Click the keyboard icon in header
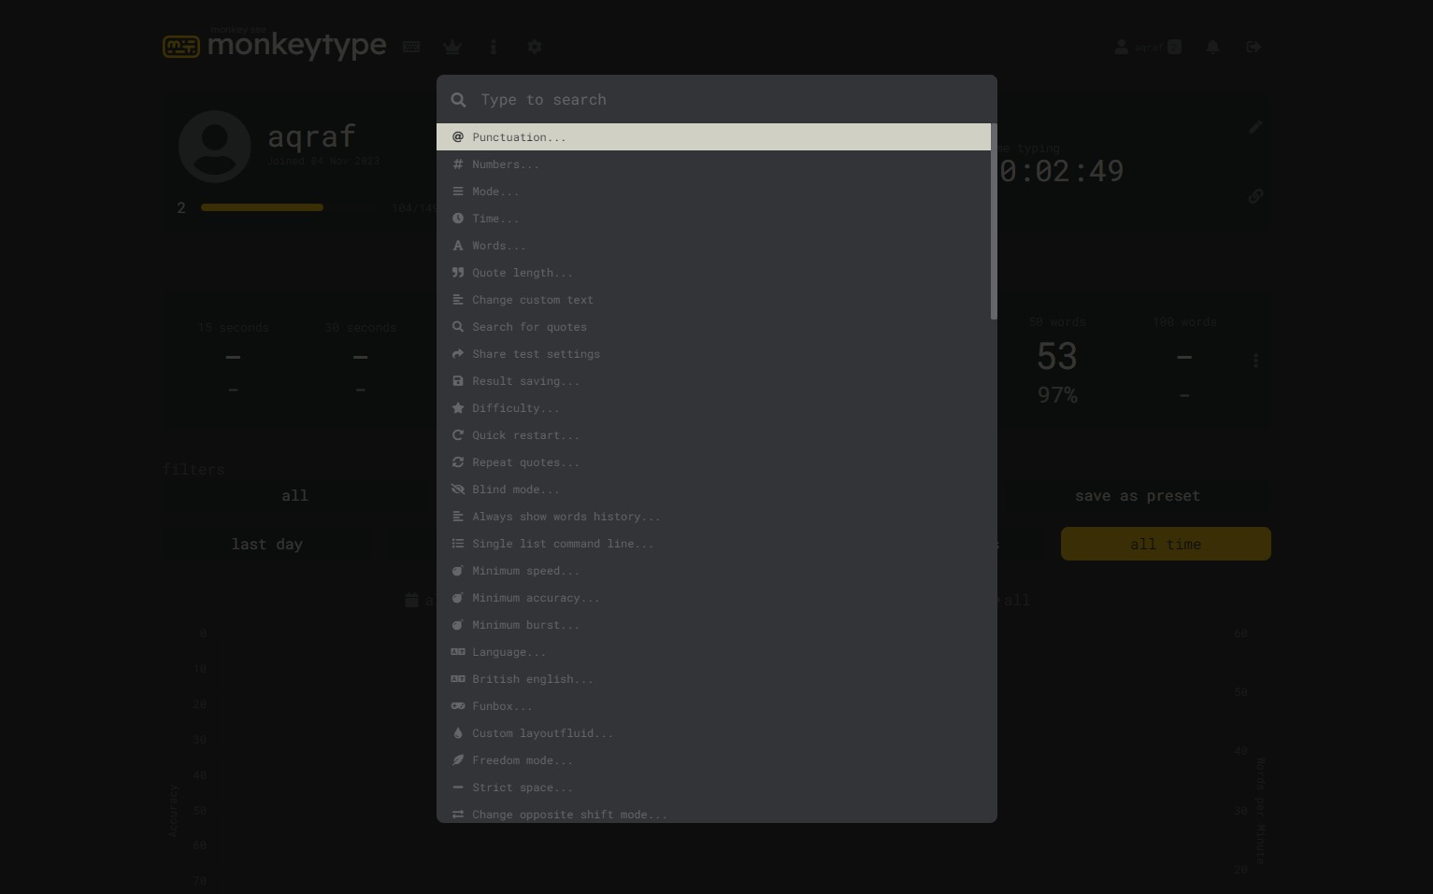The width and height of the screenshot is (1433, 894). coord(411,47)
